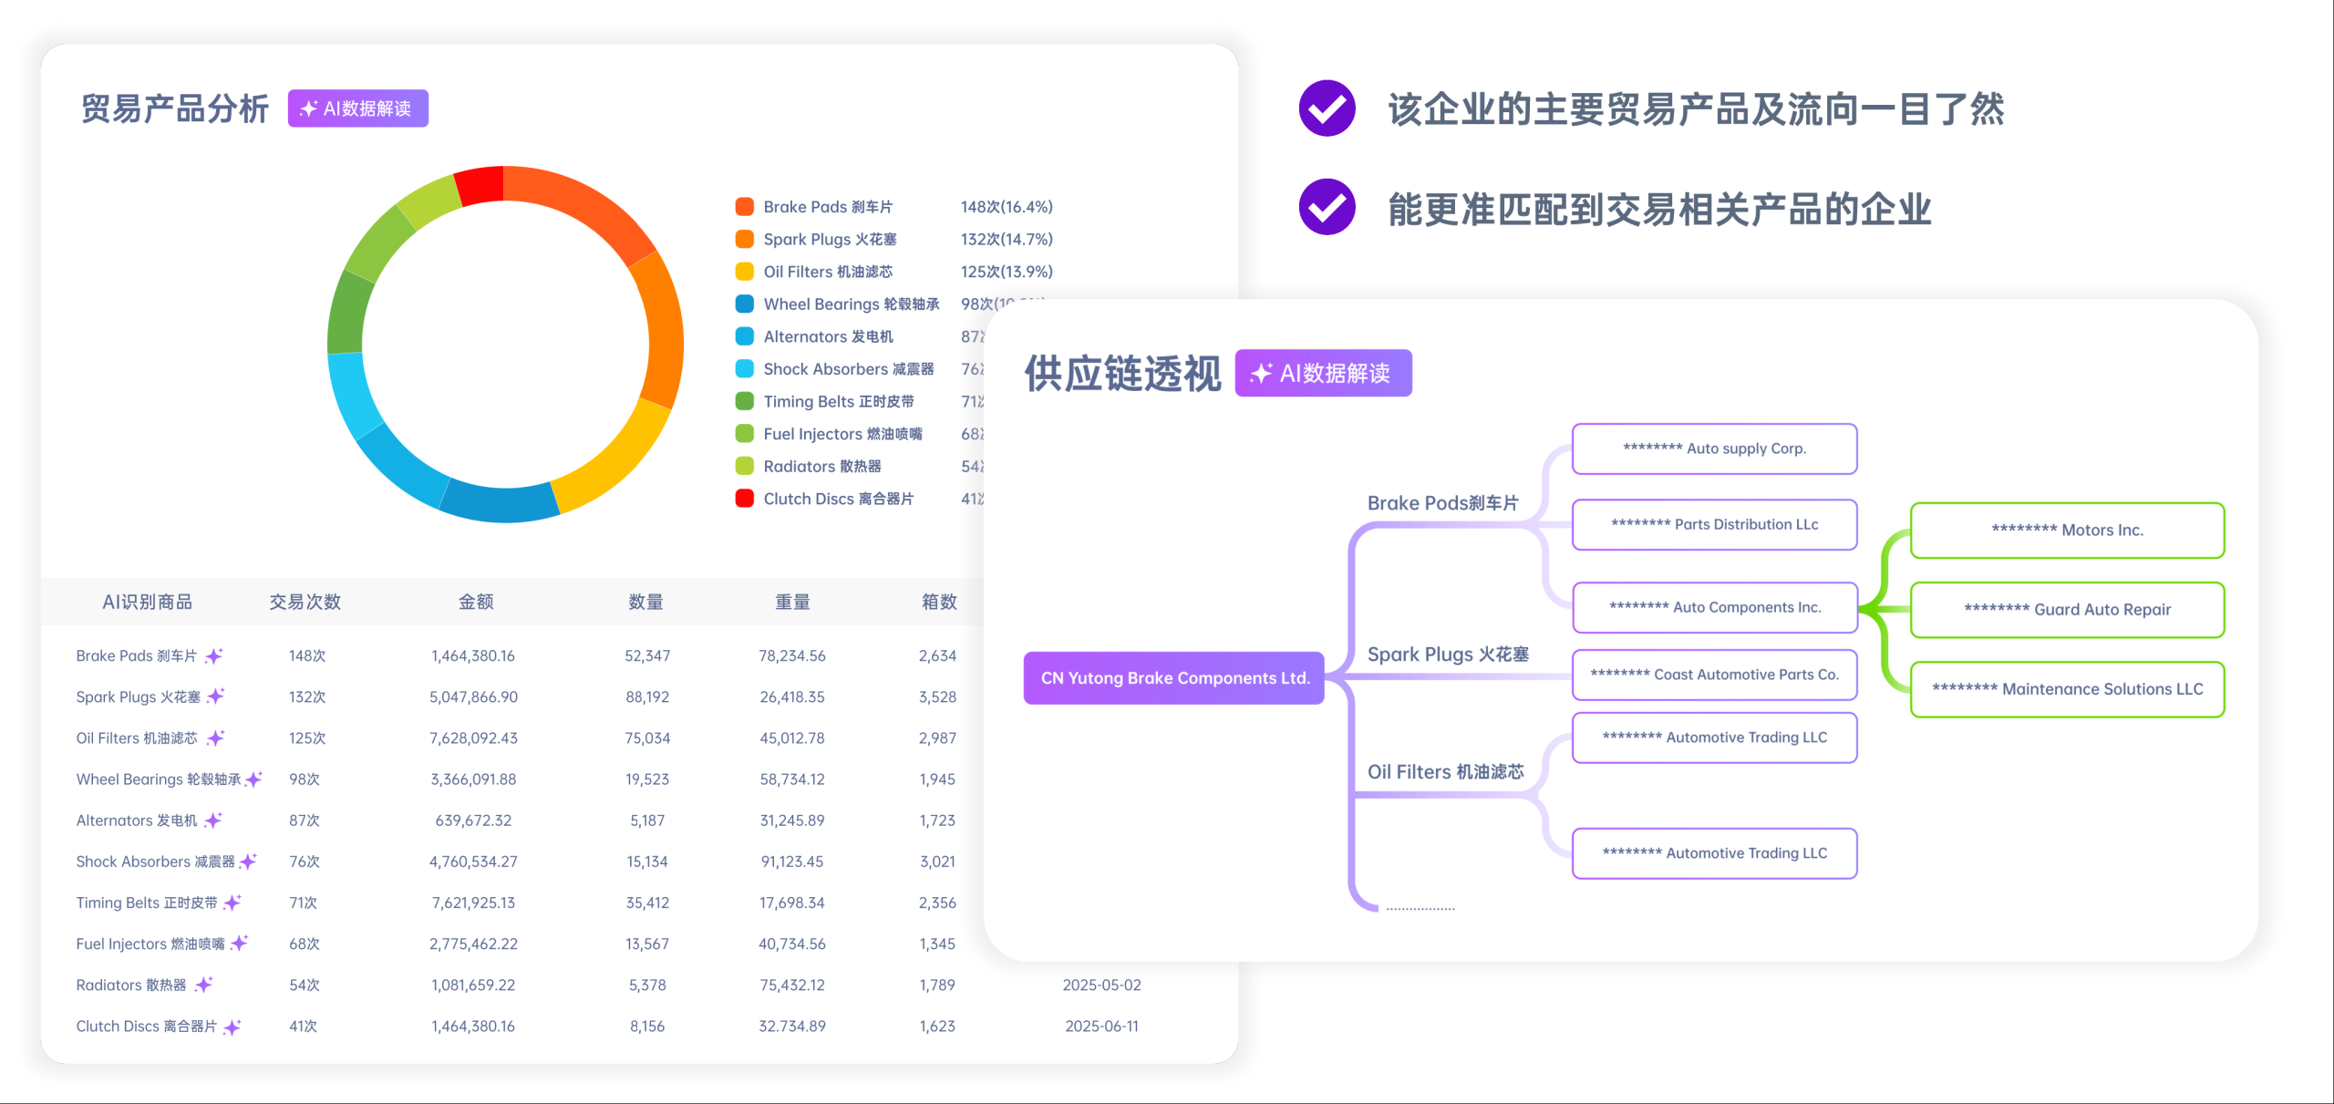The height and width of the screenshot is (1104, 2334).
Task: Click Shock Absorbers cyan legend swatch
Action: click(745, 368)
